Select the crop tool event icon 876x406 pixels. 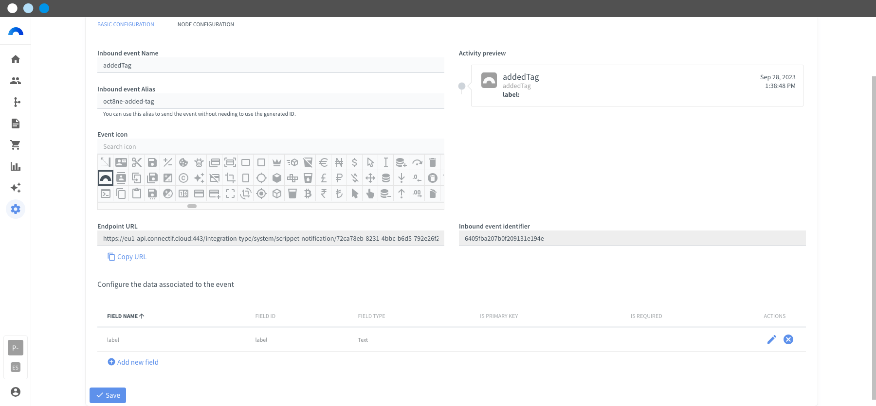(230, 178)
